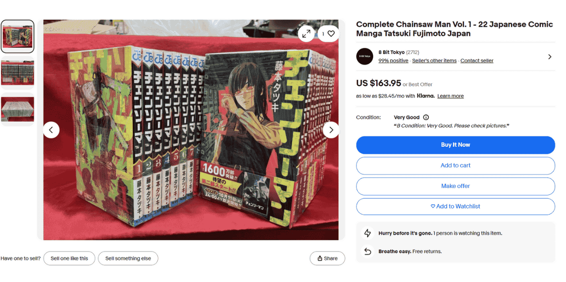The height and width of the screenshot is (282, 566).
Task: Add the item to cart
Action: (455, 166)
